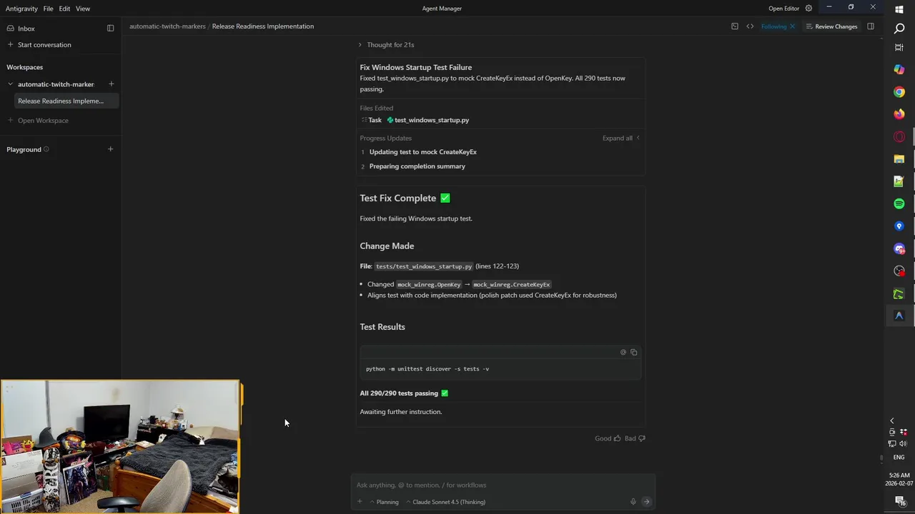The image size is (915, 514).
Task: Open the File menu
Action: (48, 9)
